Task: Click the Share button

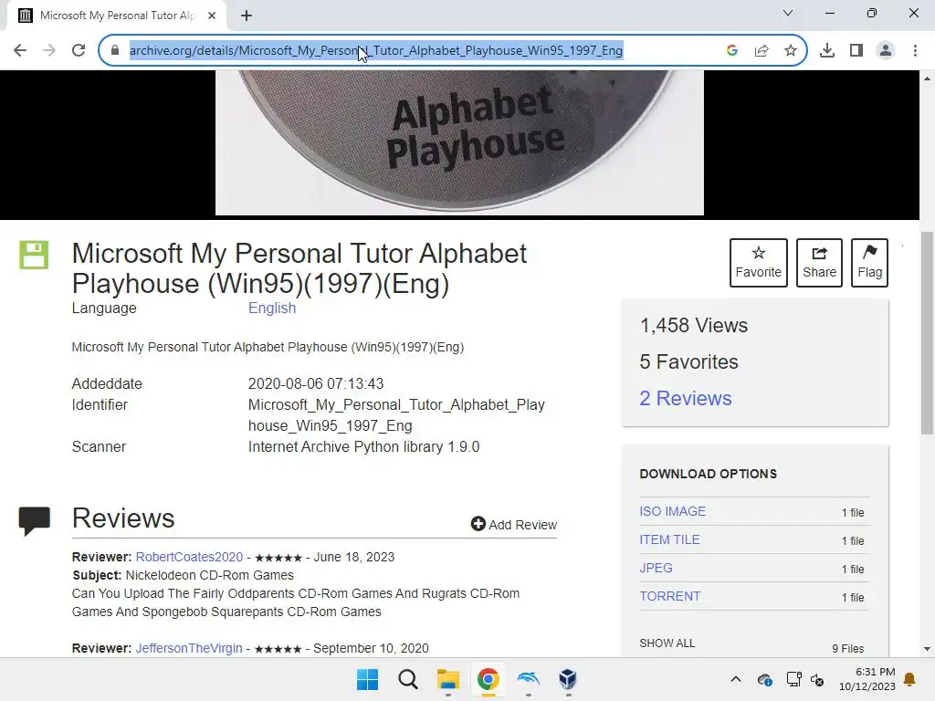Action: pyautogui.click(x=819, y=263)
